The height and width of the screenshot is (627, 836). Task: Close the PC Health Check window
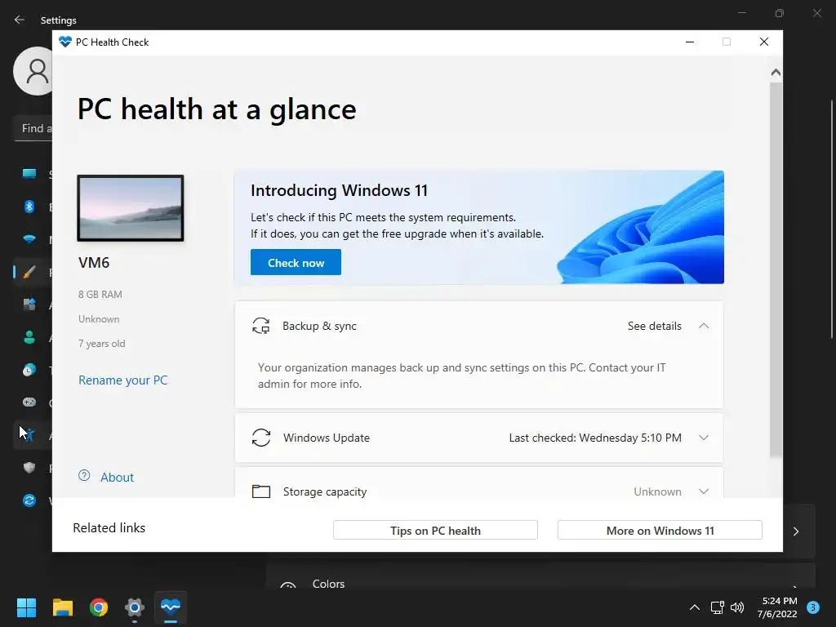point(764,42)
